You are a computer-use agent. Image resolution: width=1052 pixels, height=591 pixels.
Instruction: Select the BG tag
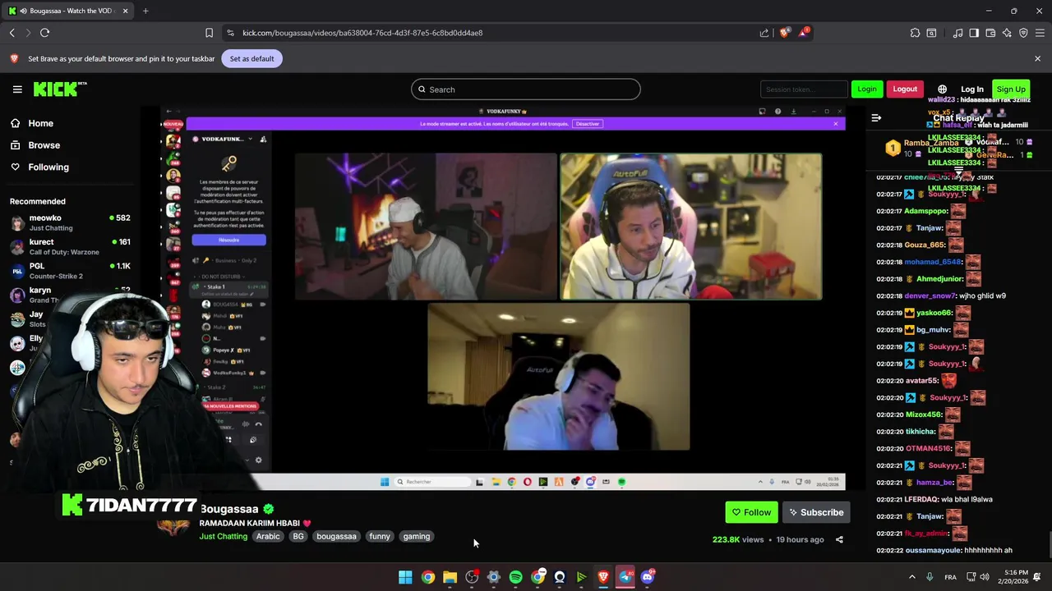(298, 537)
